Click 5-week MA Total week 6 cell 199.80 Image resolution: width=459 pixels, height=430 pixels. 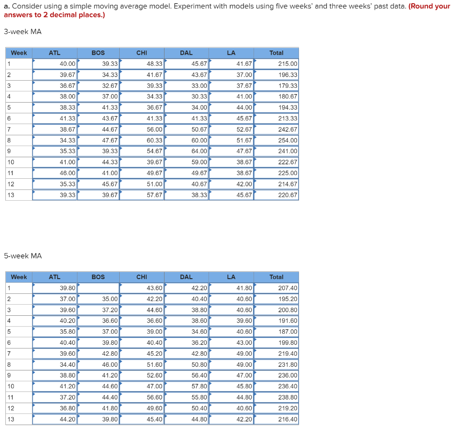(276, 343)
